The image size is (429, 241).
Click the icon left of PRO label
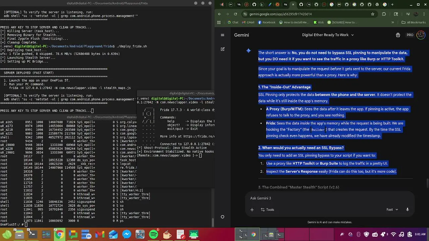pos(398,35)
